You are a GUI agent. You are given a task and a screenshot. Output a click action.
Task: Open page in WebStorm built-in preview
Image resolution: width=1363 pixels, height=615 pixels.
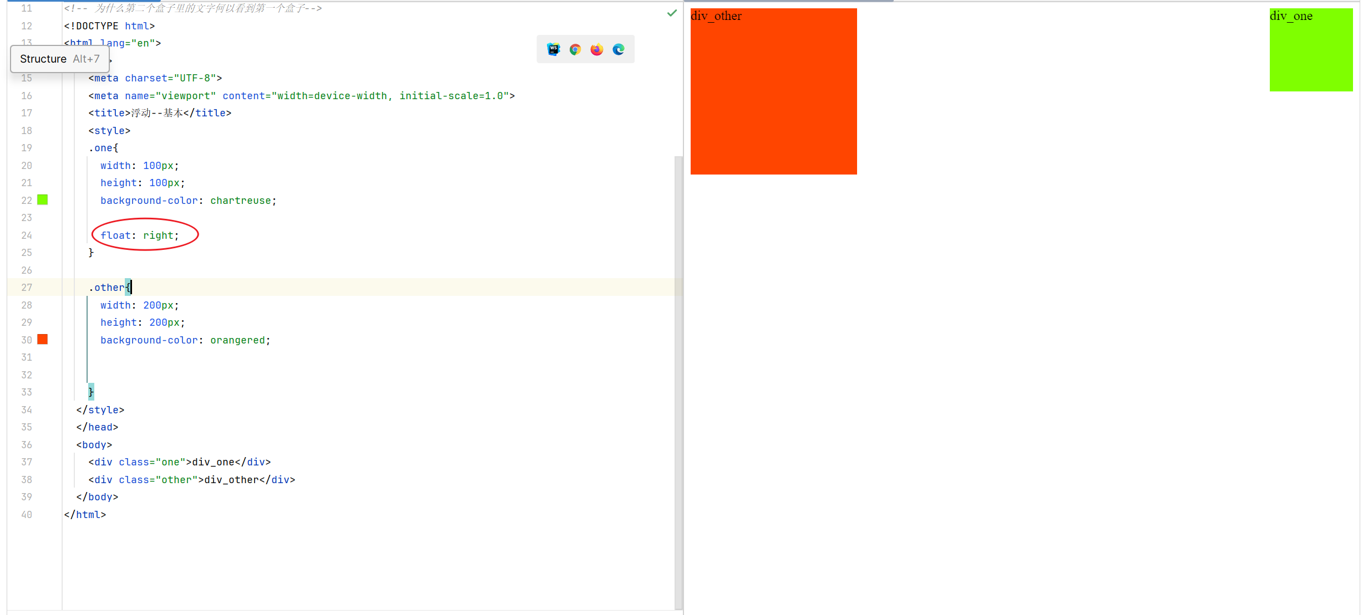click(553, 50)
